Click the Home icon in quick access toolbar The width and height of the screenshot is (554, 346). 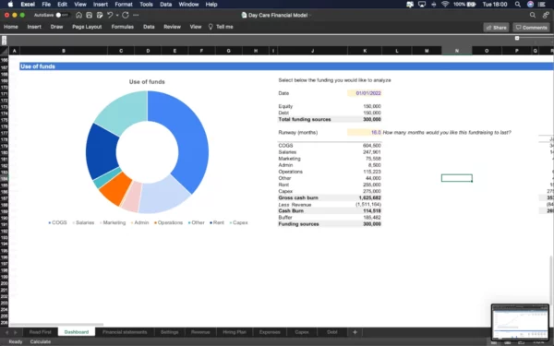pyautogui.click(x=78, y=15)
